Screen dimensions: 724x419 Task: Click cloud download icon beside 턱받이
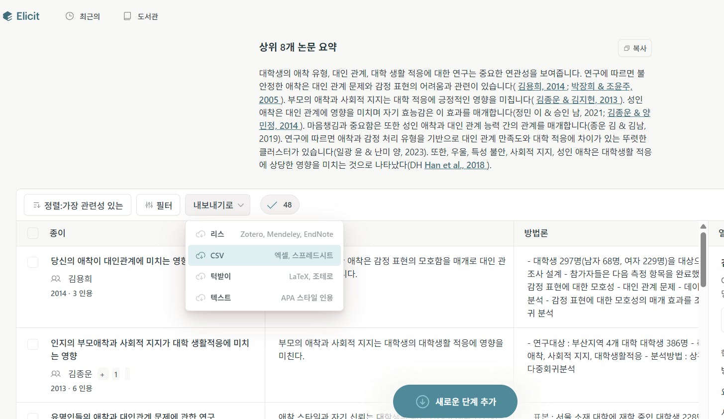pos(201,277)
